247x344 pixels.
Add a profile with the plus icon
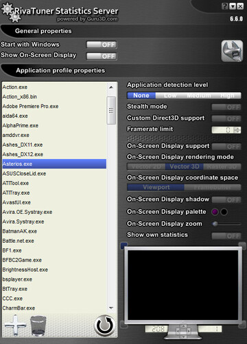click(x=15, y=325)
